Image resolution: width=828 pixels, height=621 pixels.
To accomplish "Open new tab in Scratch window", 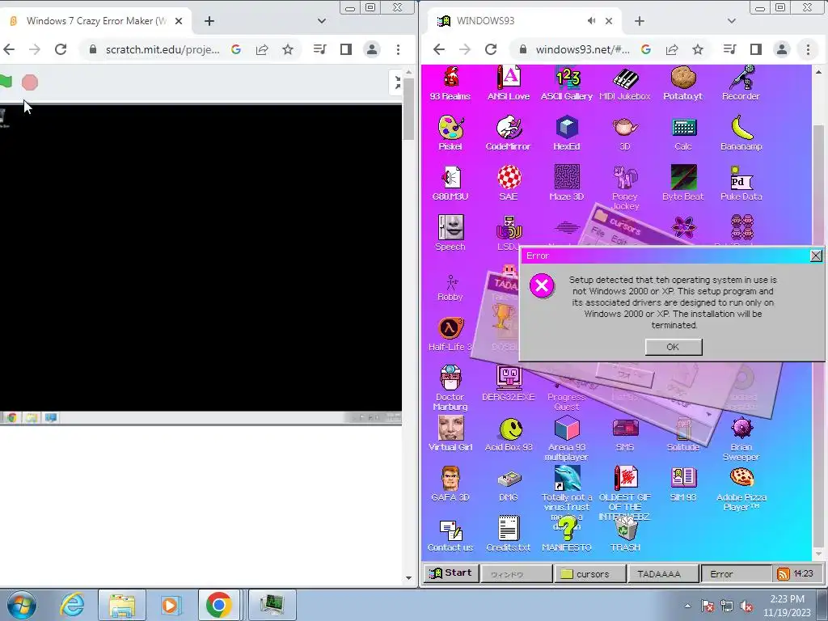I will tap(209, 21).
